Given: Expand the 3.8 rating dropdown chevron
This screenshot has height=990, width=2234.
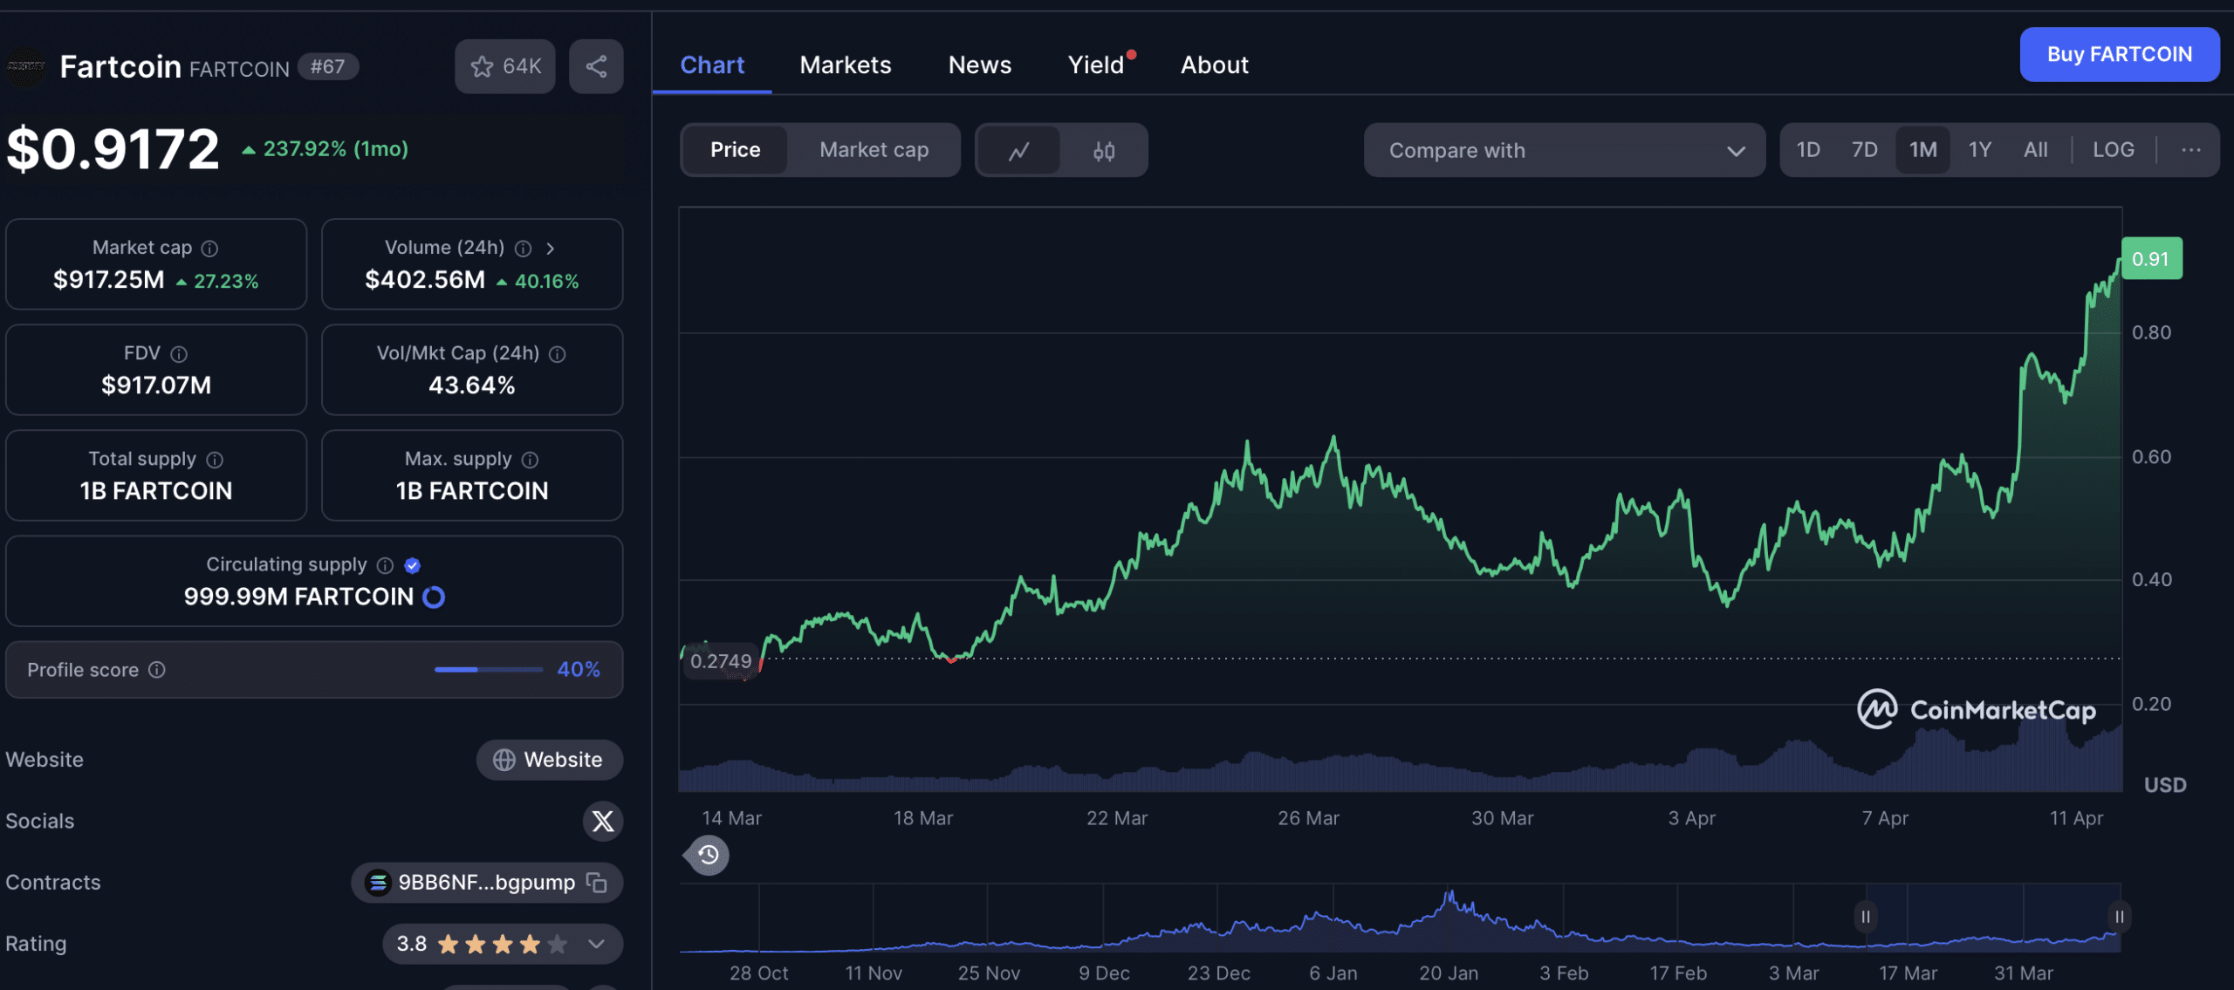Looking at the screenshot, I should (x=597, y=944).
